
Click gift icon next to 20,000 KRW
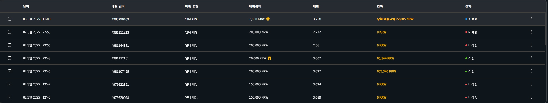pos(270,58)
